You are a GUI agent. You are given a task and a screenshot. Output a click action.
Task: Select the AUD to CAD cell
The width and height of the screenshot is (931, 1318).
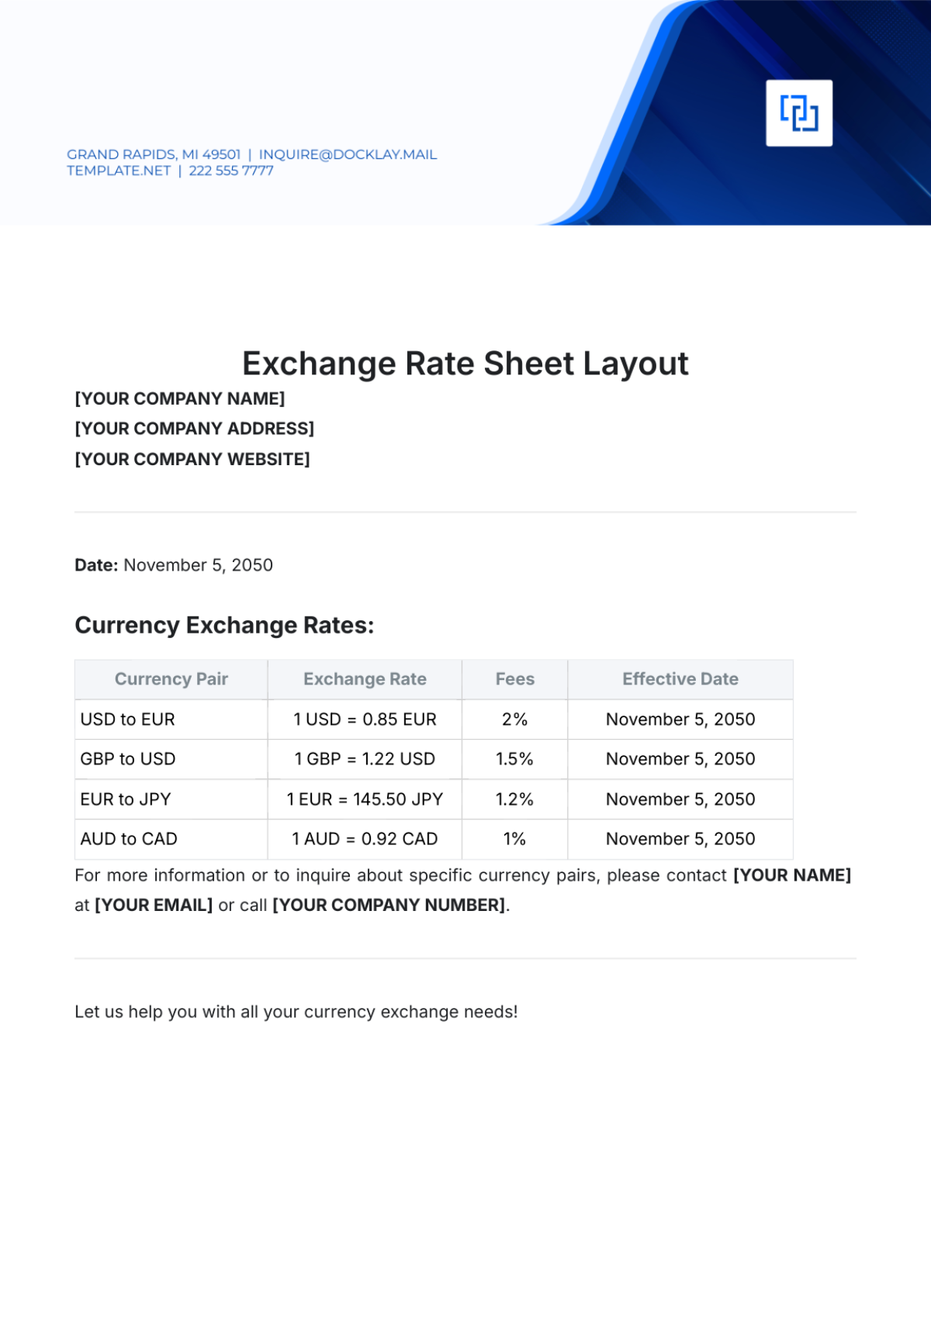tap(129, 839)
